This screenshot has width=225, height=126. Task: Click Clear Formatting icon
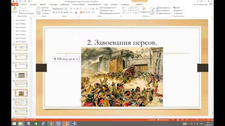click(x=77, y=9)
